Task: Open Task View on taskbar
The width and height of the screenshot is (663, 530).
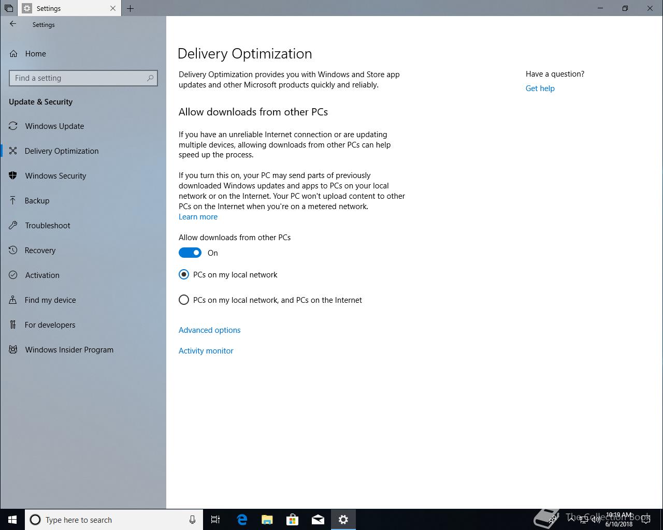Action: click(215, 520)
